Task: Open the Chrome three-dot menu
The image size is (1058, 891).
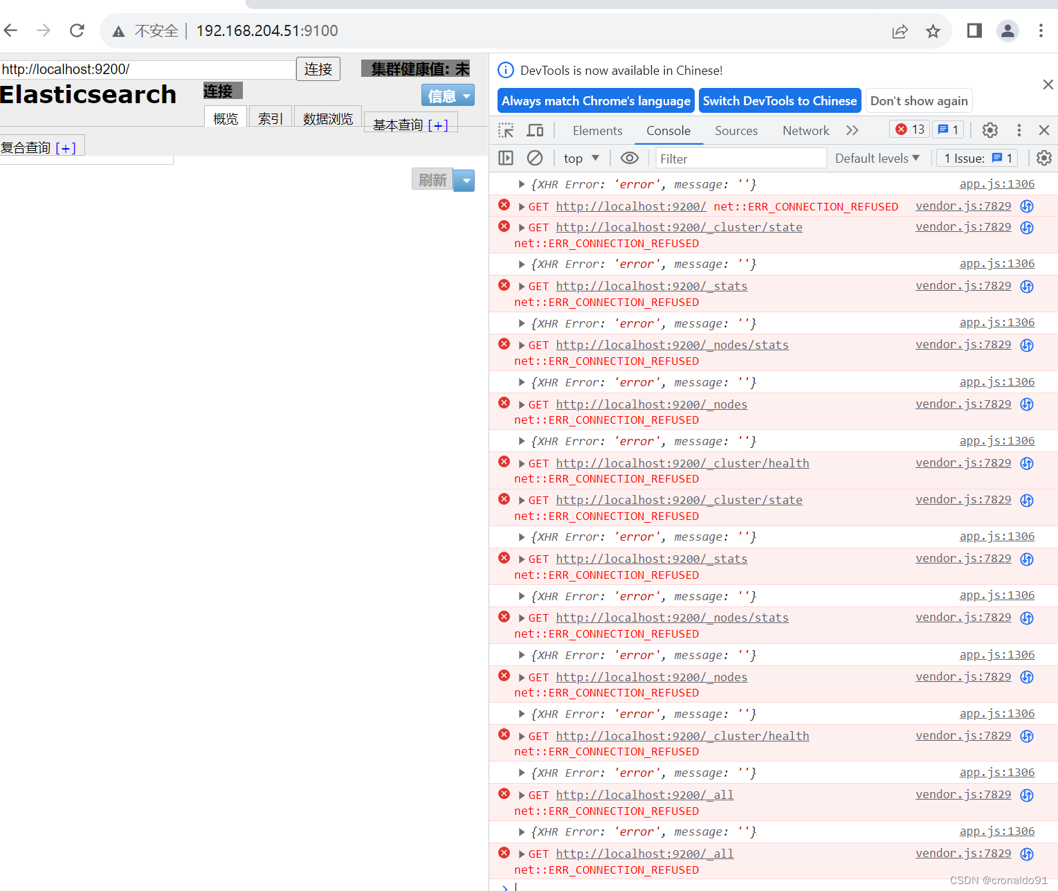Action: click(x=1041, y=30)
